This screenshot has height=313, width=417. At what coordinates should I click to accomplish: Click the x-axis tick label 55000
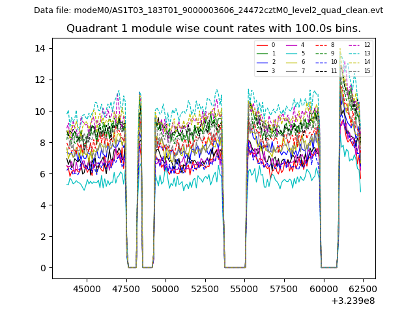244,288
